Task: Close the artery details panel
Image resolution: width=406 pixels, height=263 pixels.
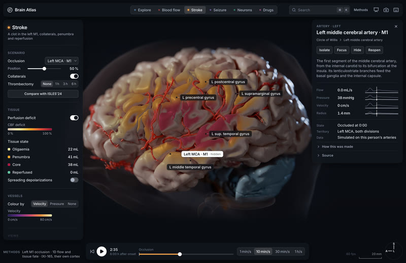Action: tap(396, 26)
